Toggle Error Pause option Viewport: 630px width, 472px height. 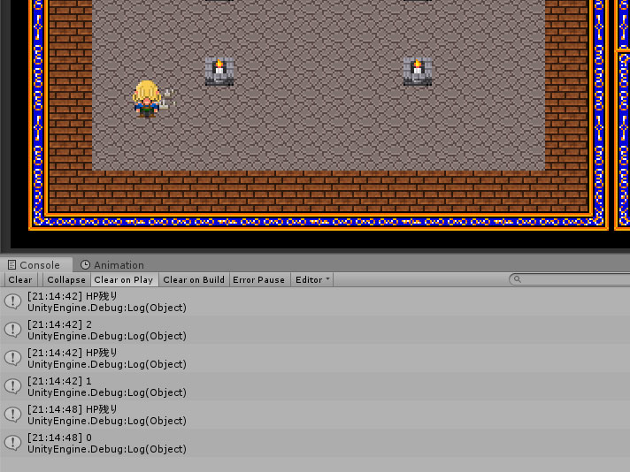(258, 279)
